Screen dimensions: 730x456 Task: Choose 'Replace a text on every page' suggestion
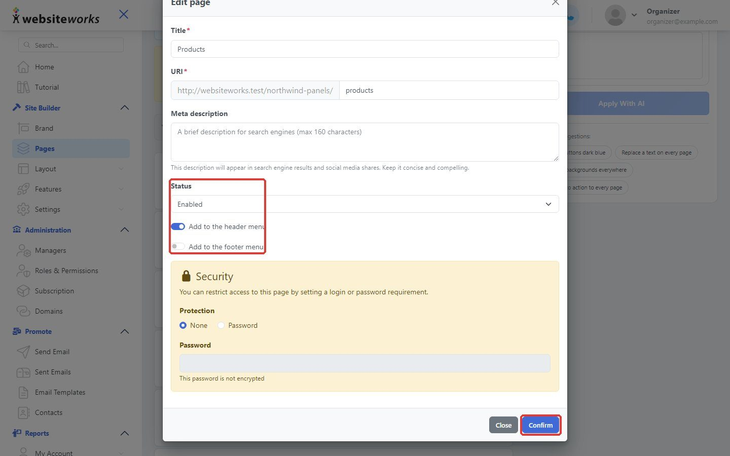pyautogui.click(x=656, y=153)
